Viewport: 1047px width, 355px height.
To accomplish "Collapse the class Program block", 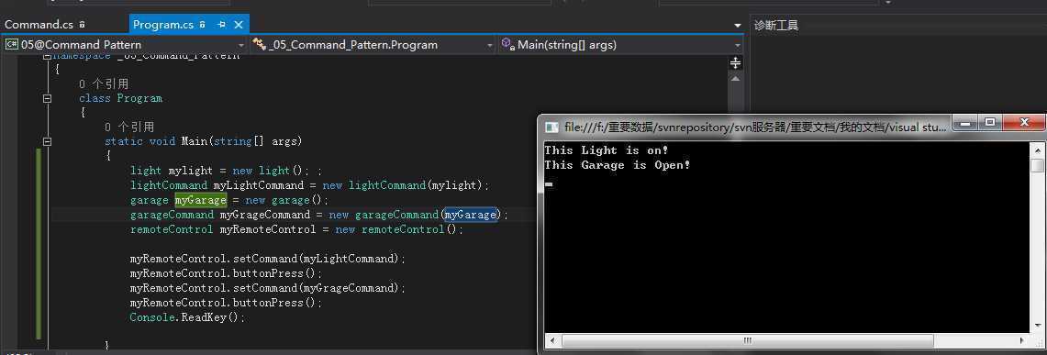I will tap(47, 98).
